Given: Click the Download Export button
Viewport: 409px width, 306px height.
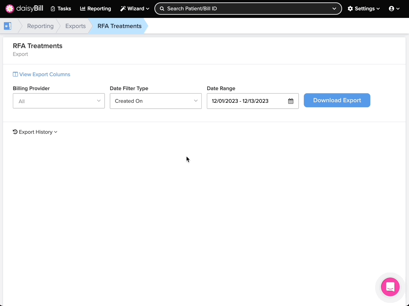Looking at the screenshot, I should (x=337, y=100).
